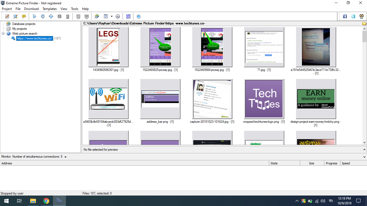The height and width of the screenshot is (206, 367).
Task: Click the blue help question mark icon
Action: (138, 16)
